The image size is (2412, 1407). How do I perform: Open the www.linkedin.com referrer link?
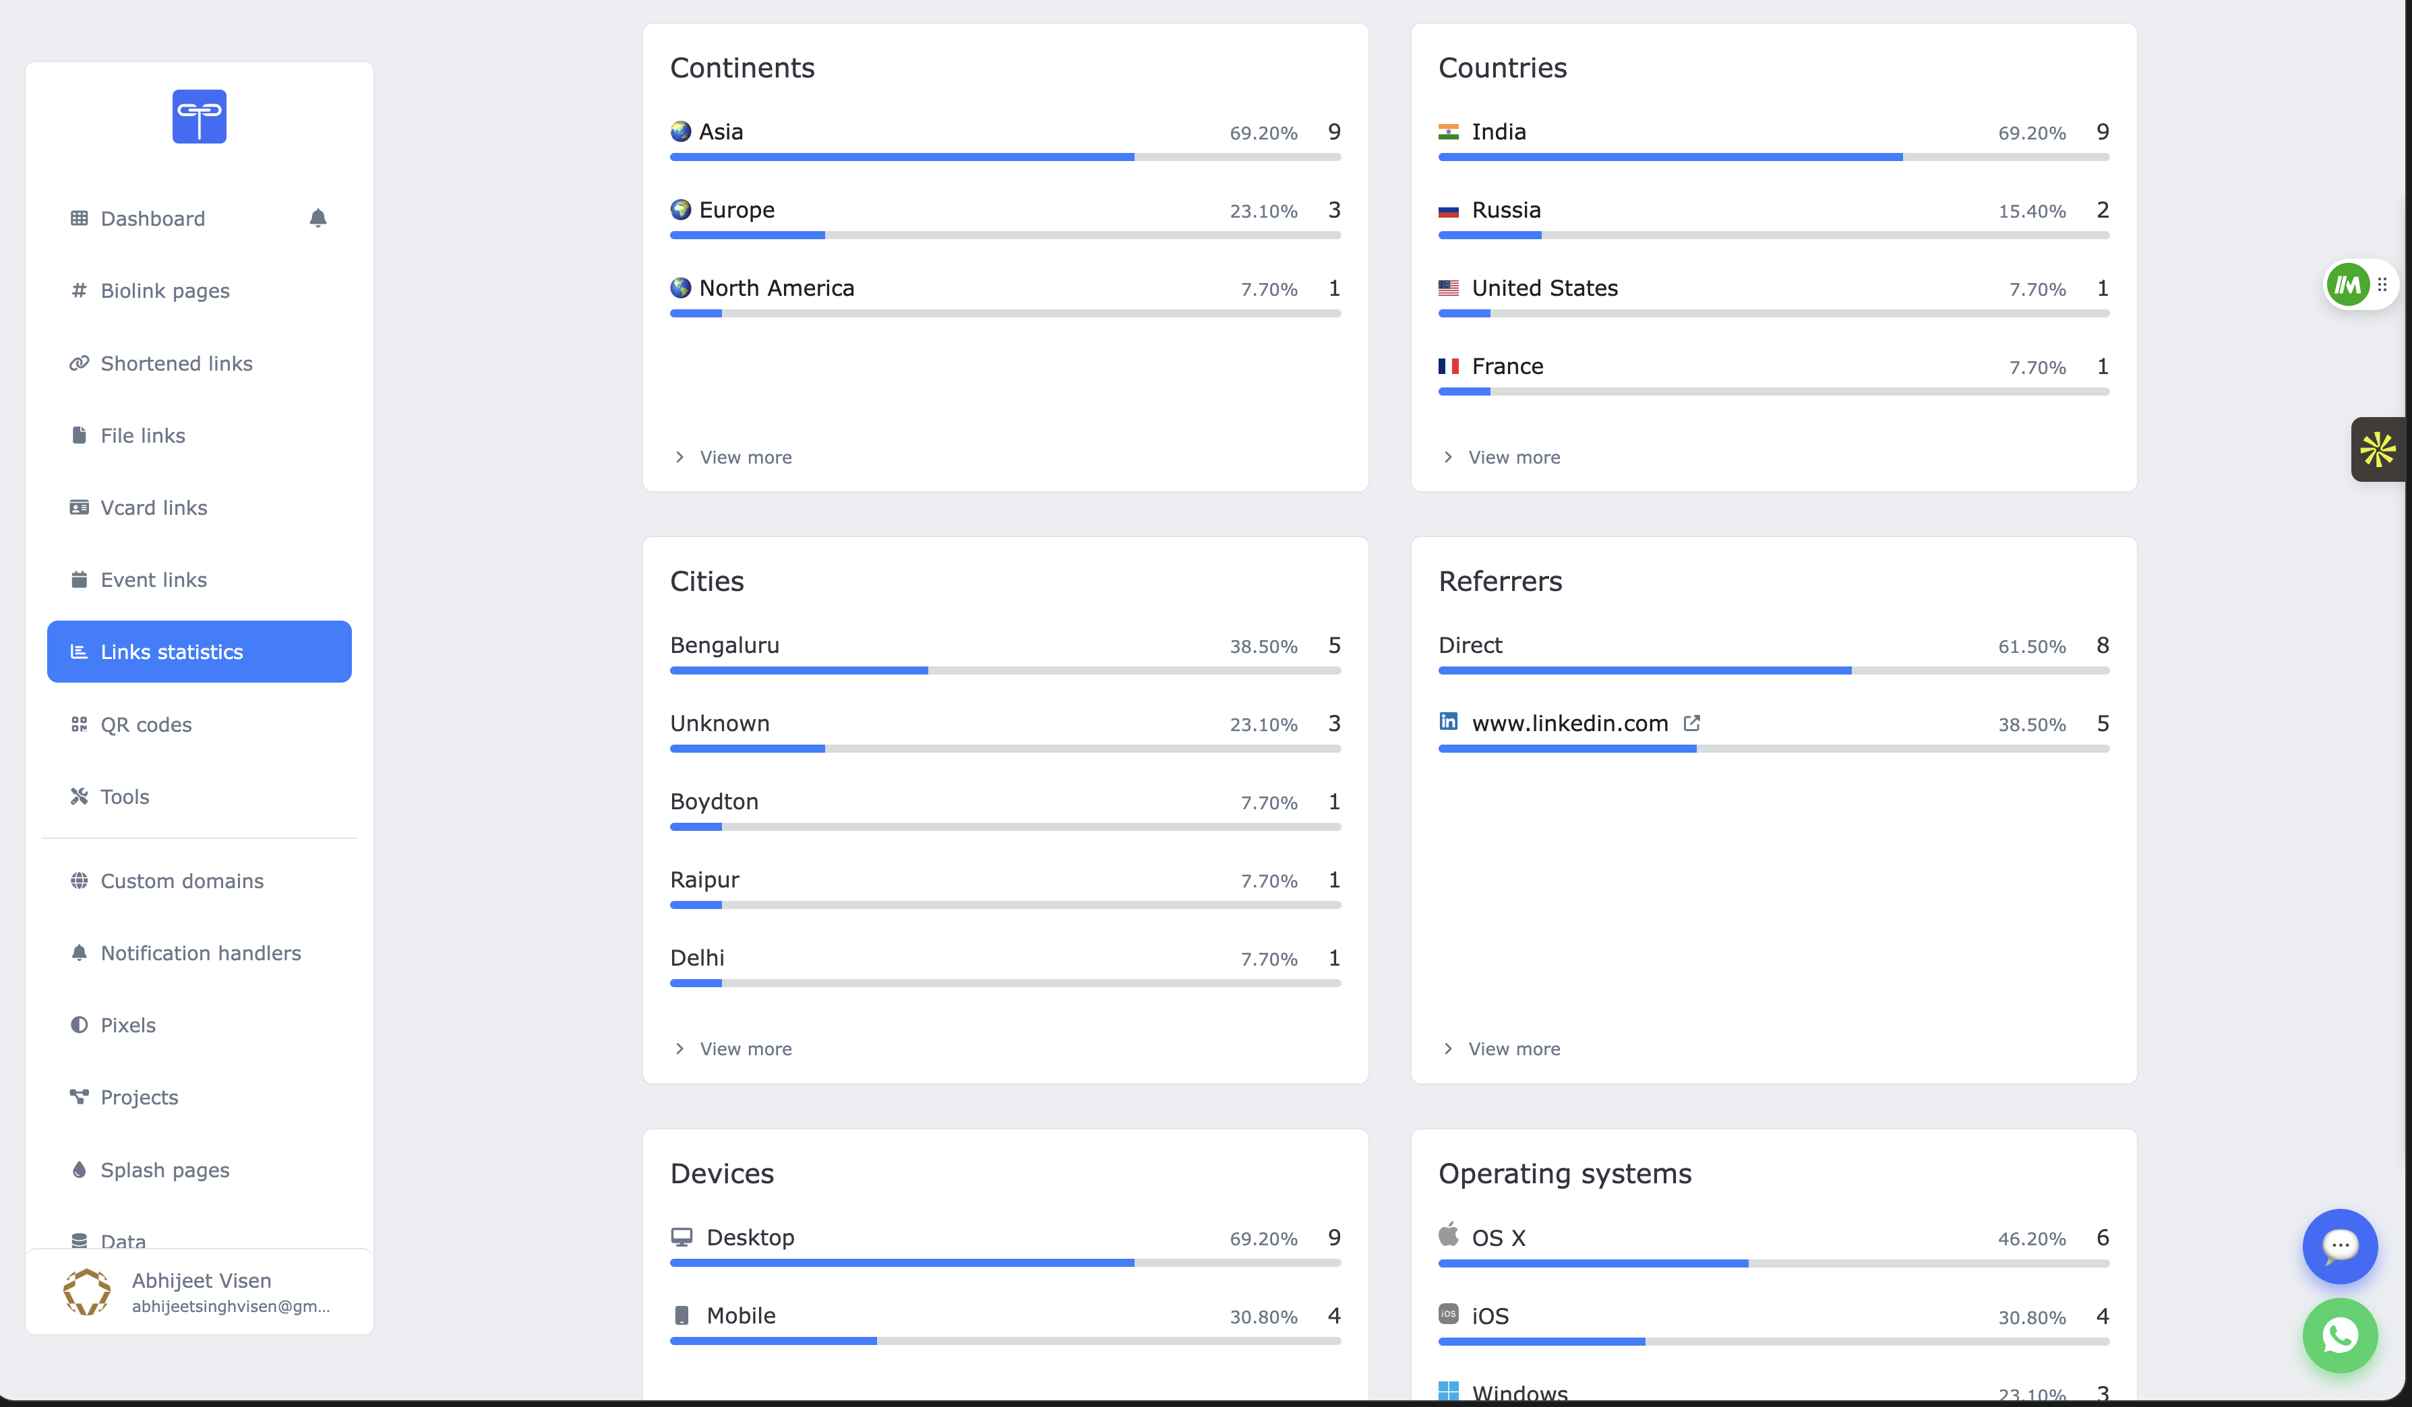[x=1570, y=723]
